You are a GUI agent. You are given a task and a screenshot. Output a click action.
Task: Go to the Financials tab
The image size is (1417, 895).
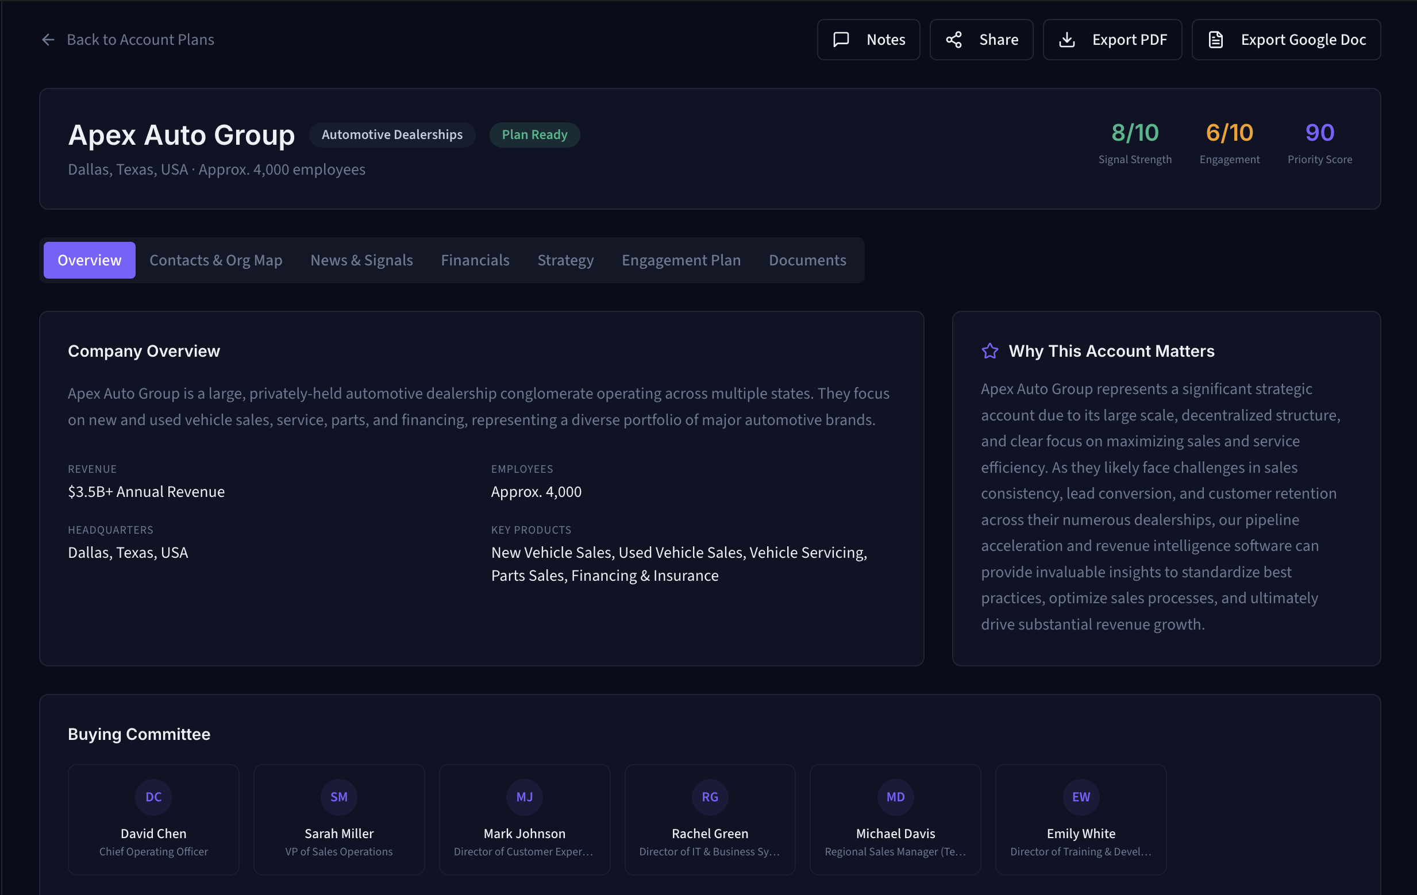pos(474,260)
